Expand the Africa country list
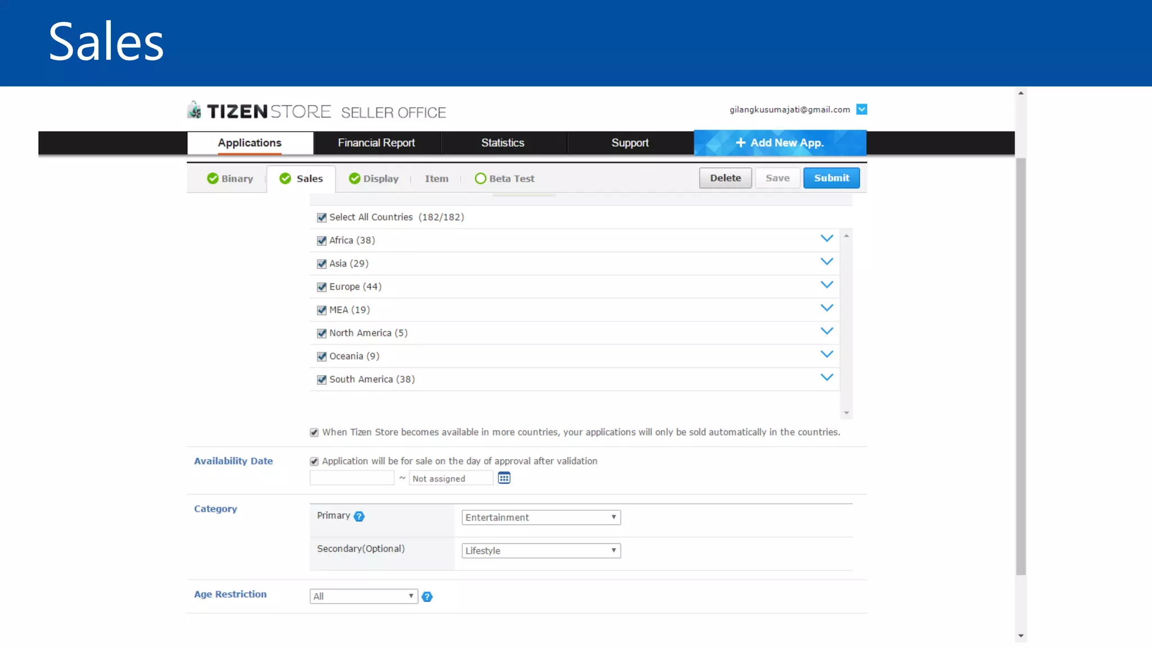Screen dimensions: 1152x648 tap(826, 238)
